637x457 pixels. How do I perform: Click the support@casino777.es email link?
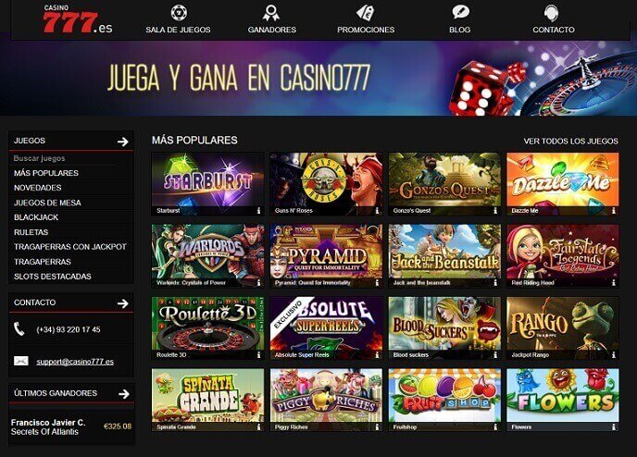click(x=75, y=362)
